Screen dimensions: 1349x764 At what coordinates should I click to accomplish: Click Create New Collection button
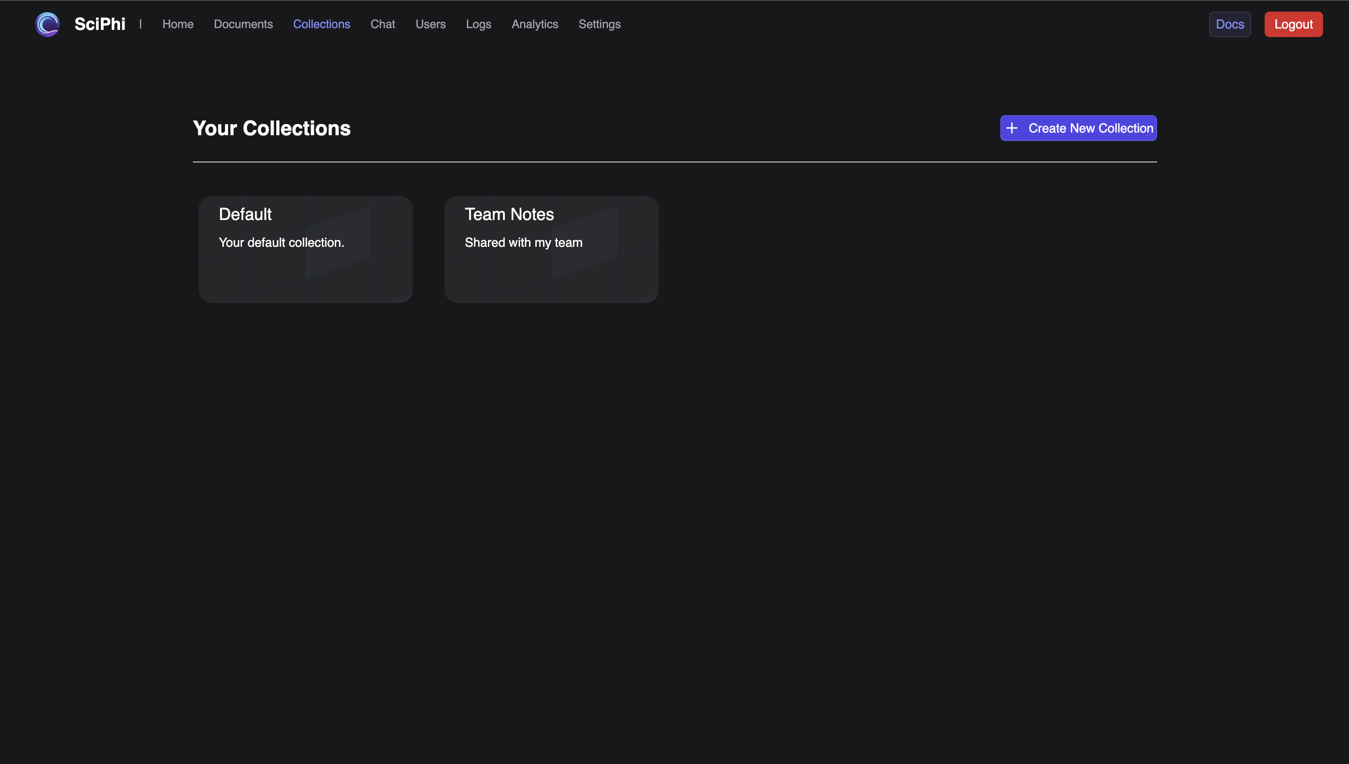pos(1078,128)
